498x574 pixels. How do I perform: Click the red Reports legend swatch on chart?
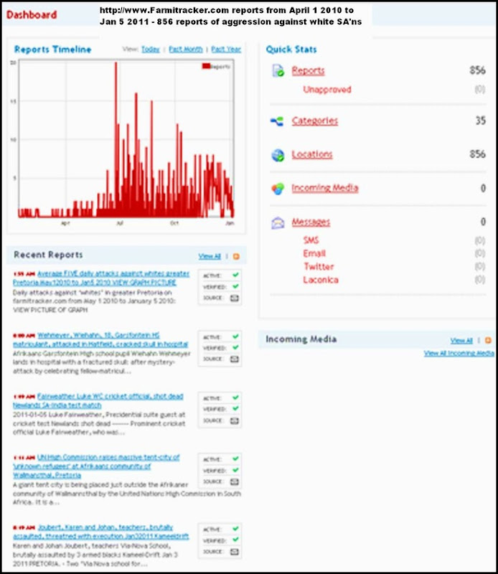206,66
